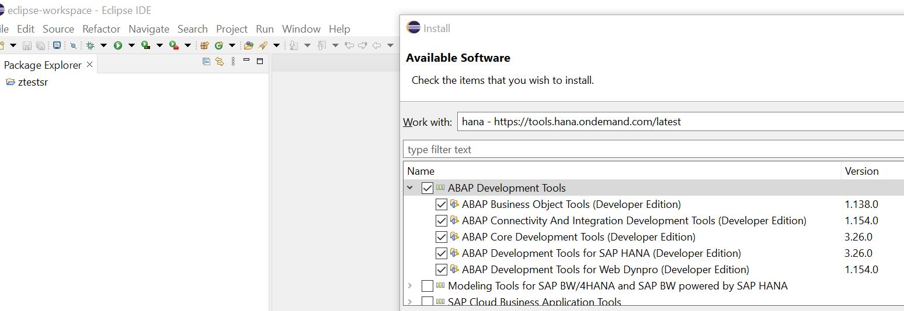Uncheck ABAP Development Tools for SAP HANA
This screenshot has width=904, height=311.
click(441, 253)
